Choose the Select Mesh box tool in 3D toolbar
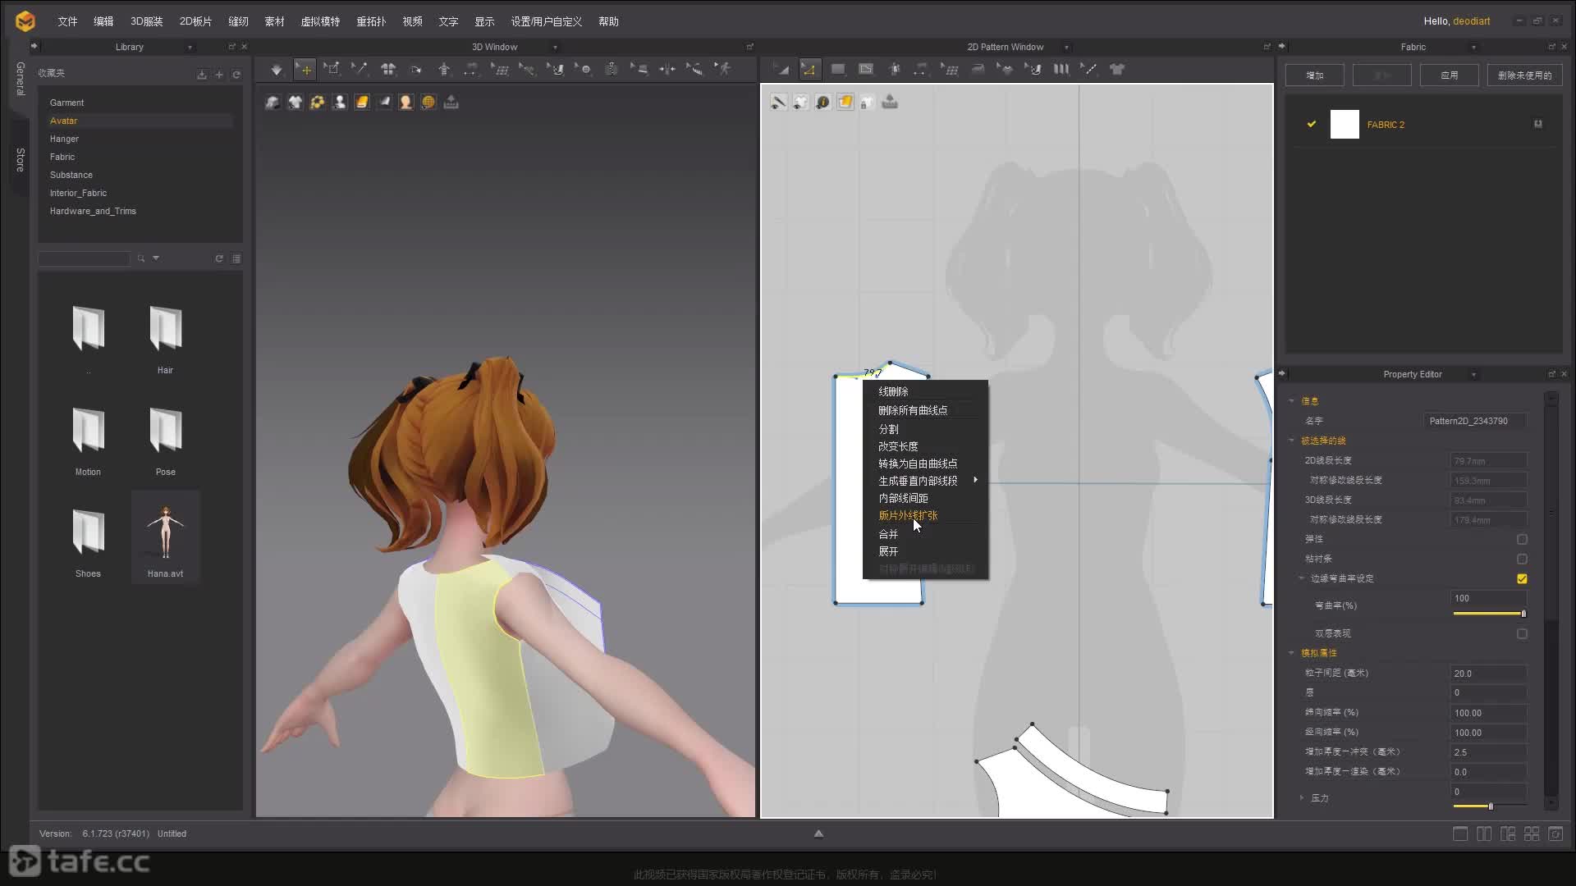 (x=332, y=70)
